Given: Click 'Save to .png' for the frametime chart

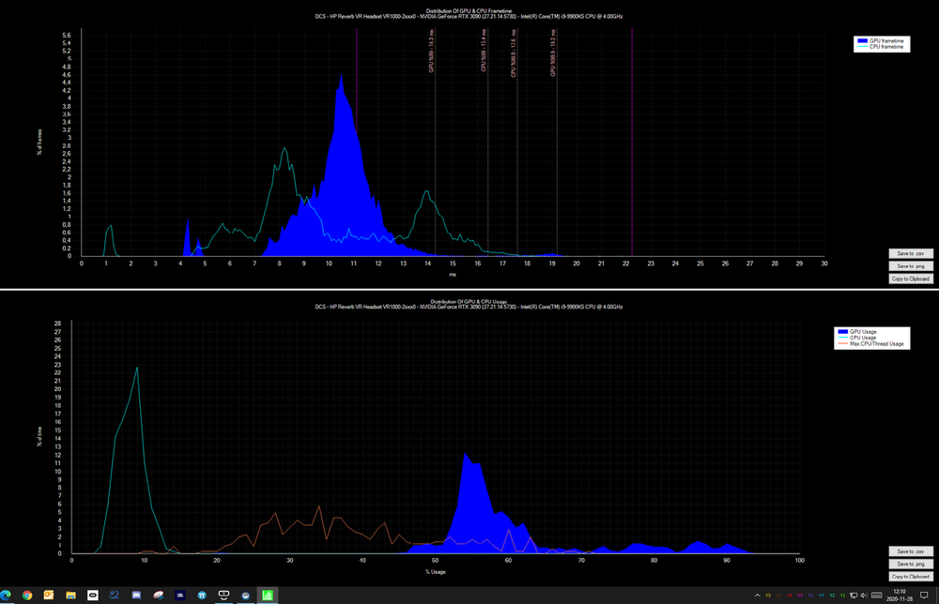Looking at the screenshot, I should tap(910, 266).
